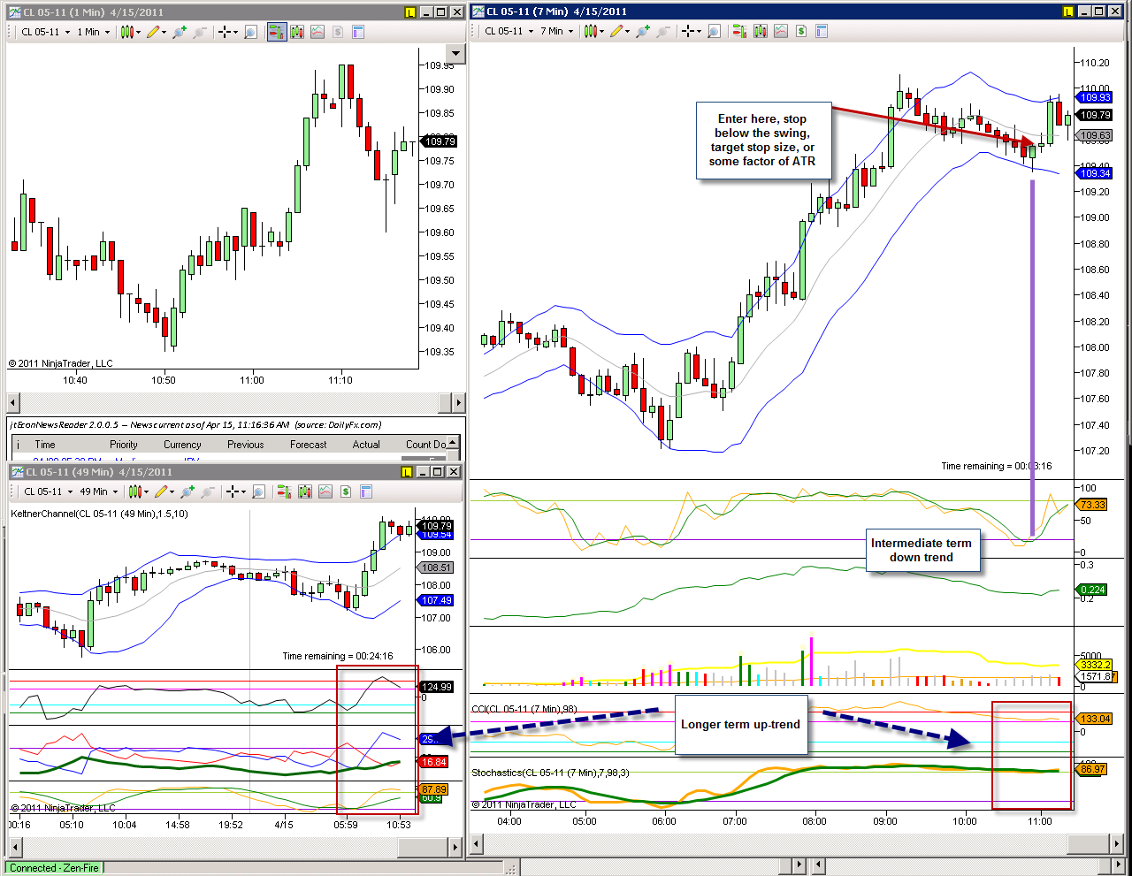The height and width of the screenshot is (876, 1132).
Task: Click left scroll arrow under 1 Min chart
Action: point(12,403)
